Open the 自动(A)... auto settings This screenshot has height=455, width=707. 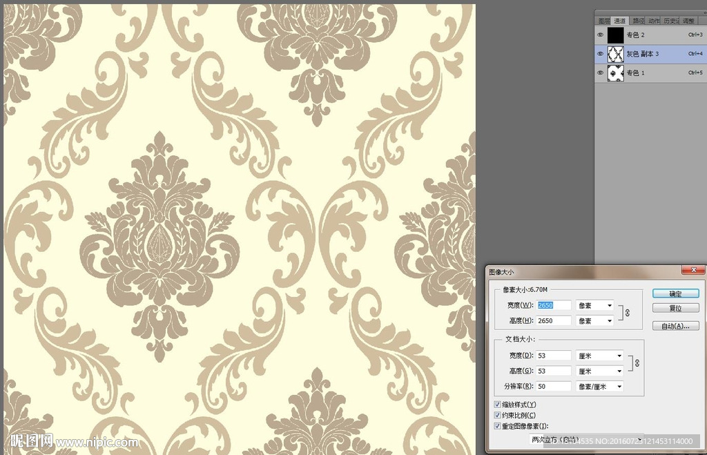tap(675, 326)
